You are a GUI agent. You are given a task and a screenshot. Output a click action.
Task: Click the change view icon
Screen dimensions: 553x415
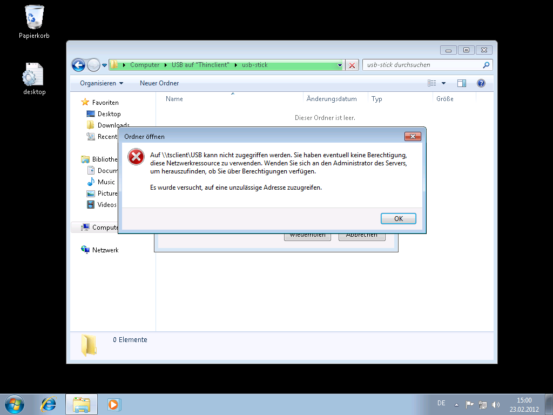[432, 83]
